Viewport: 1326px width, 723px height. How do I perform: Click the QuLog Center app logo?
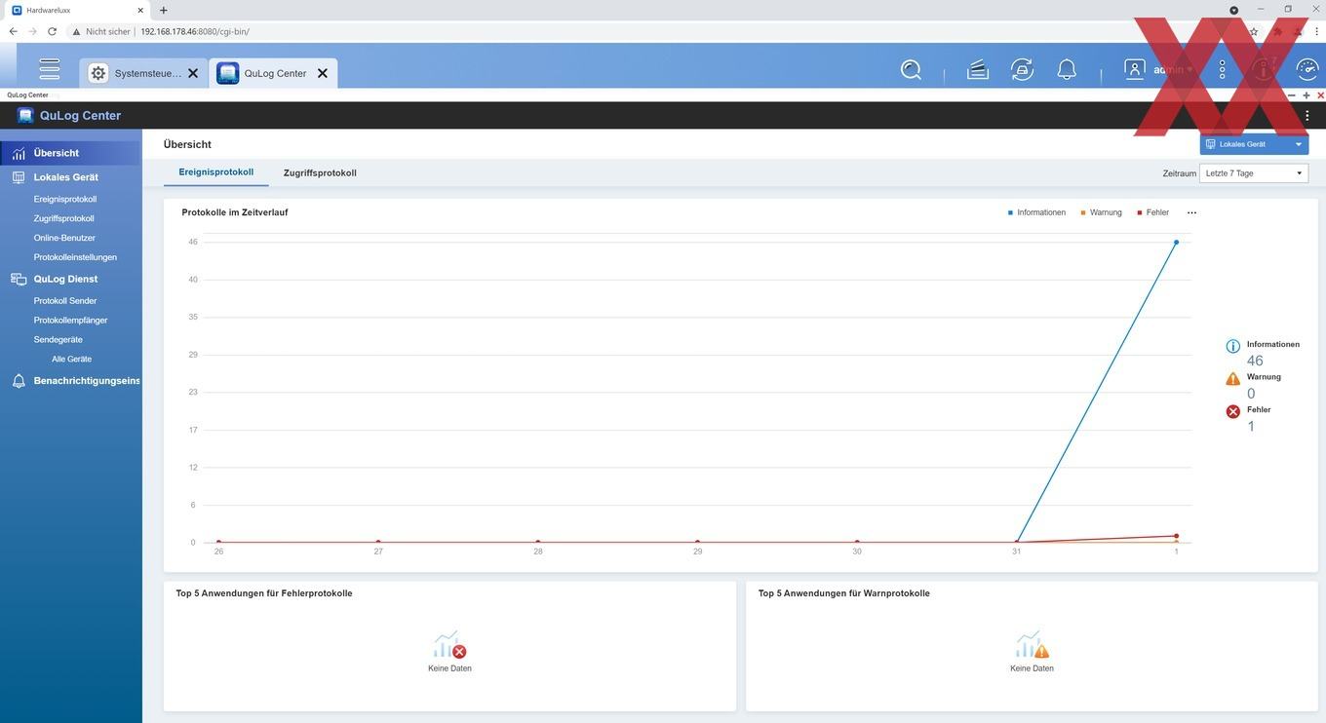click(x=25, y=115)
